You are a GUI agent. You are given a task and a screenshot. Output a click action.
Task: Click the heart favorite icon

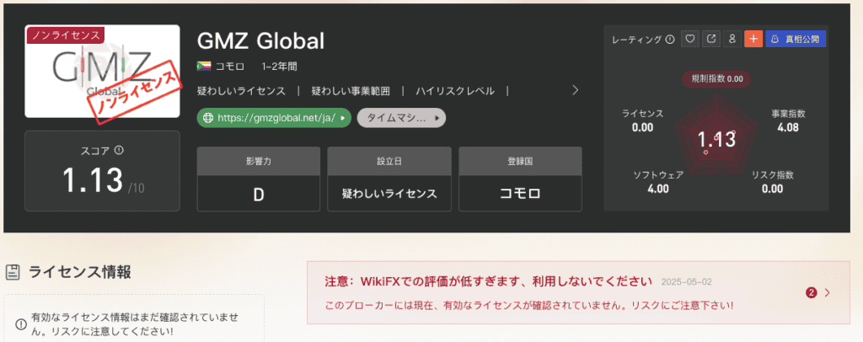pyautogui.click(x=690, y=39)
